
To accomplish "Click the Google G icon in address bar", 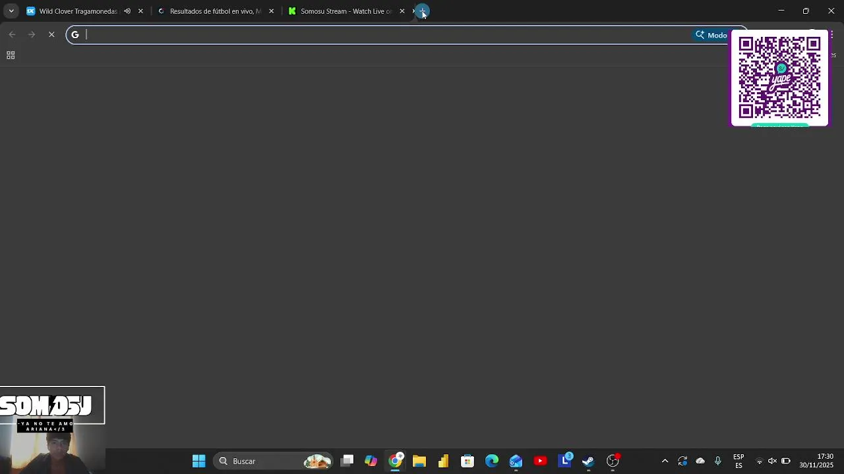I will coord(75,35).
